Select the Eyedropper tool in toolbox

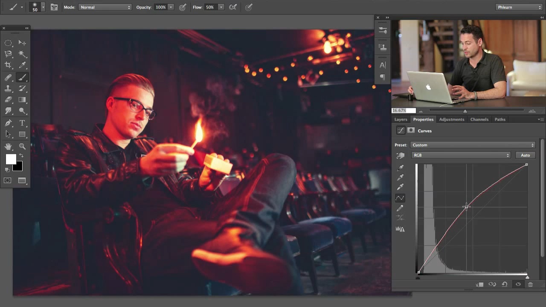click(22, 65)
